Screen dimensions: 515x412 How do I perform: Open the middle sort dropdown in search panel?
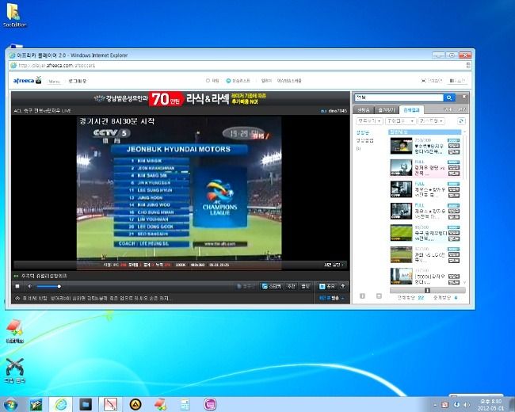coord(400,121)
